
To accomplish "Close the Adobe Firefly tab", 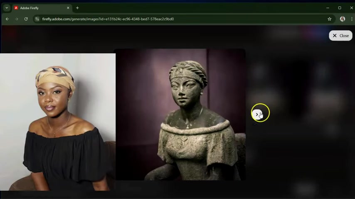I will click(68, 8).
